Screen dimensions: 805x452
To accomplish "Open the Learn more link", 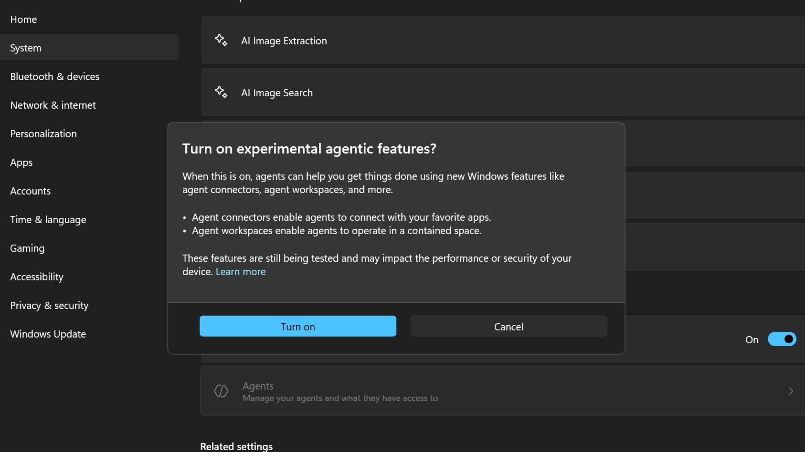I will [241, 271].
